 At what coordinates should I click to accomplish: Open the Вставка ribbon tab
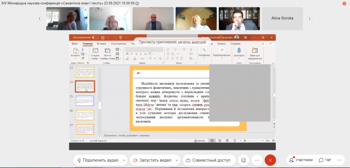tap(101, 44)
